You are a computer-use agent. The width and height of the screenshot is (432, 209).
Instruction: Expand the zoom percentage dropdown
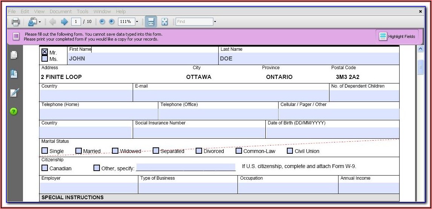137,22
